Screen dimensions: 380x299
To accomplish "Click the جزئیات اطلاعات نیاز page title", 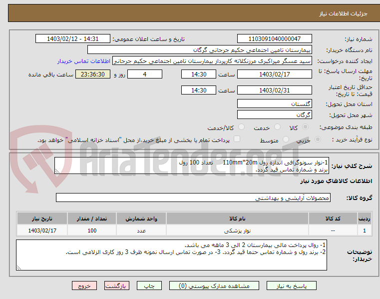I will (343, 13).
